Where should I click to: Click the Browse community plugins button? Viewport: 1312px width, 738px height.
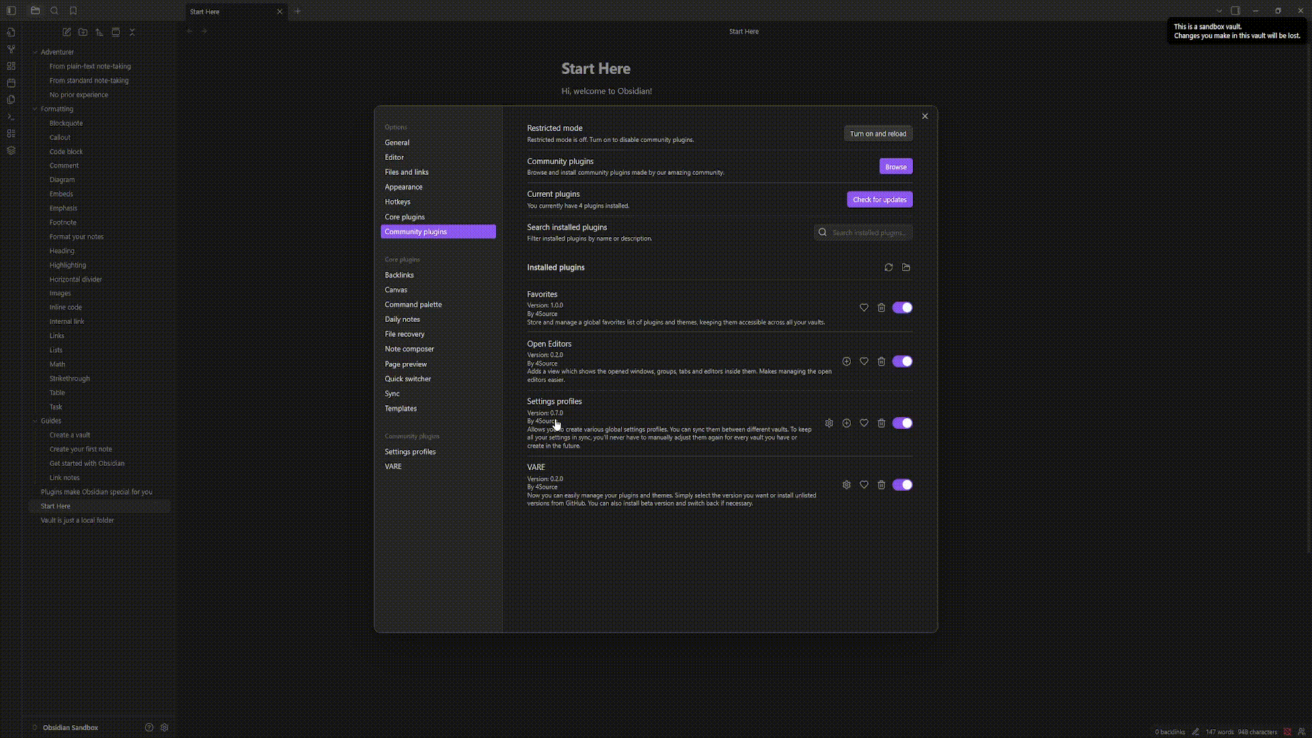[895, 167]
